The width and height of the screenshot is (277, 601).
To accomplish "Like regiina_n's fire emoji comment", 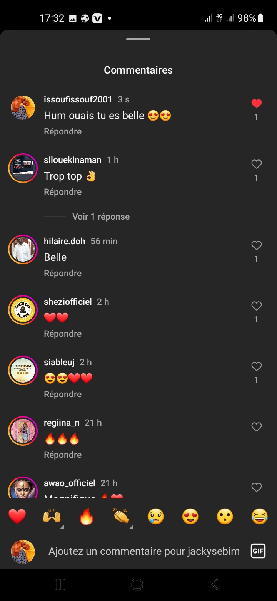I will pos(257,427).
